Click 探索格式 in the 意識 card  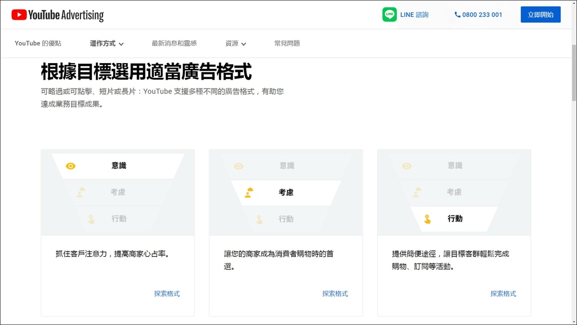[167, 293]
